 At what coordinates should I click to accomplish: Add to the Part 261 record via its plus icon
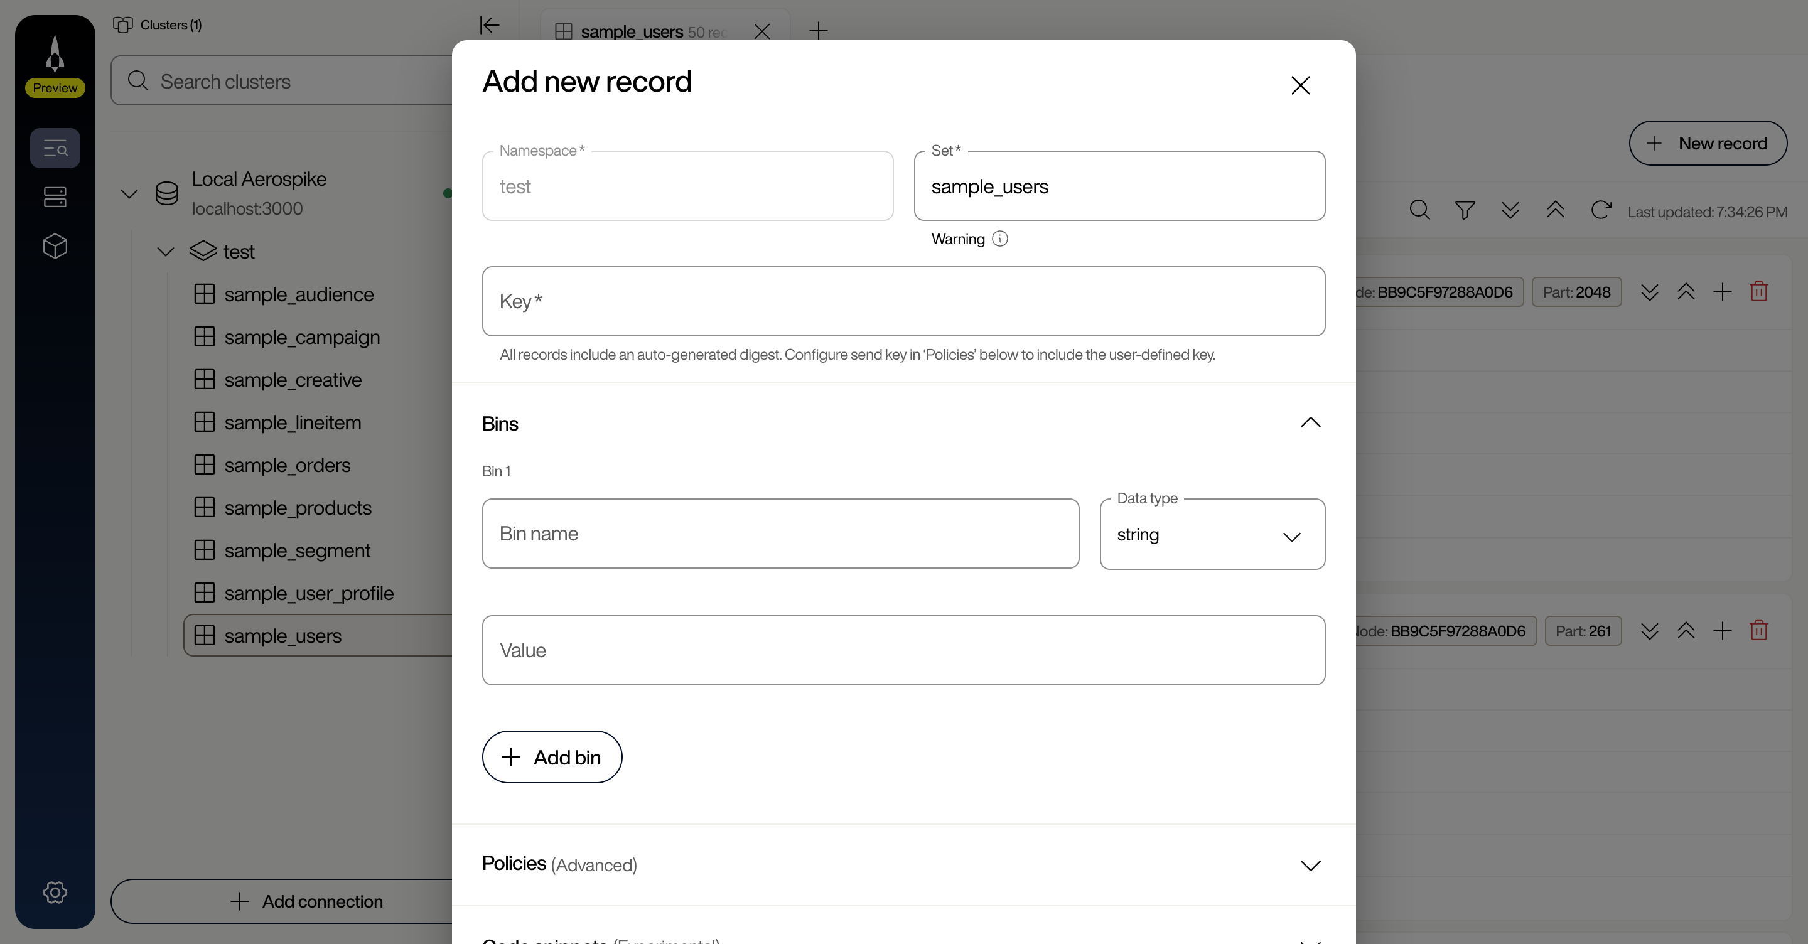tap(1723, 631)
